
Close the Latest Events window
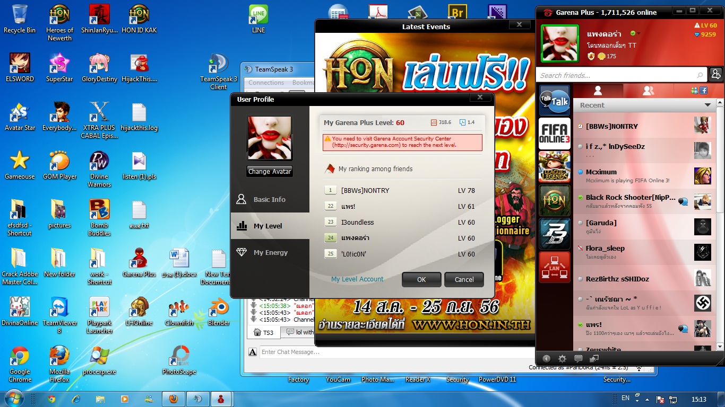(x=519, y=25)
